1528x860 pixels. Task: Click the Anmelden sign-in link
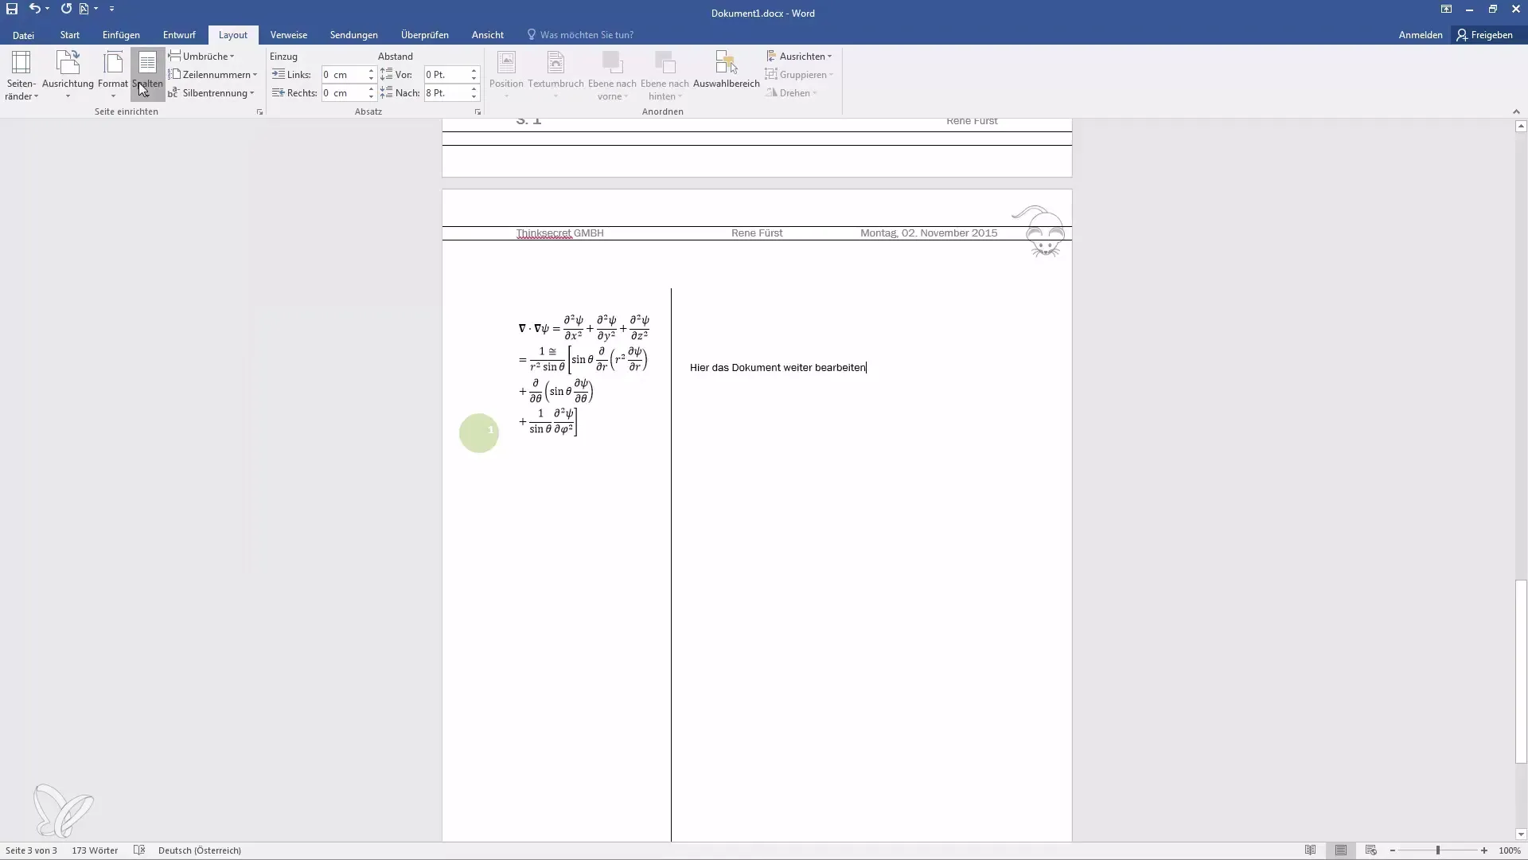1421,35
